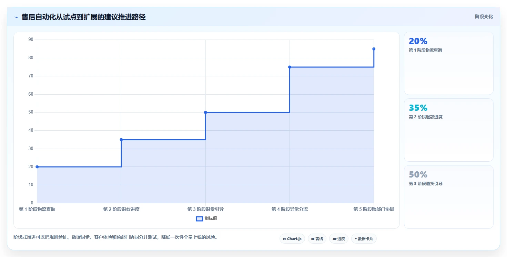Click y-axis value 90
Image resolution: width=507 pixels, height=257 pixels.
[31, 40]
